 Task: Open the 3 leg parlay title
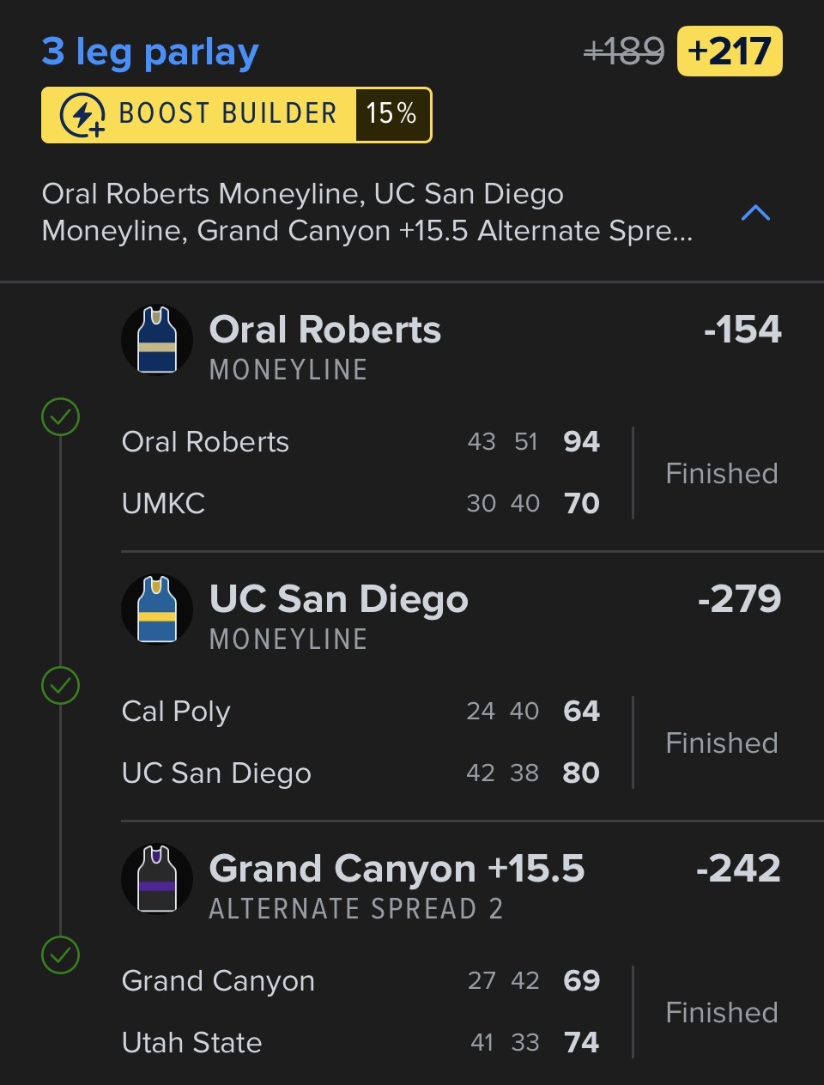tap(150, 52)
